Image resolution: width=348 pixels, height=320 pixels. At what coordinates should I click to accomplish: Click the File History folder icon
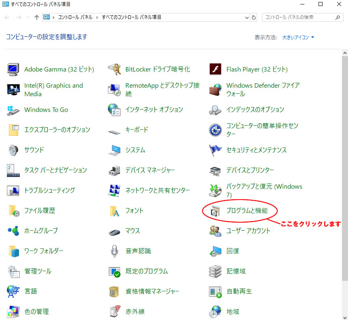pyautogui.click(x=14, y=211)
